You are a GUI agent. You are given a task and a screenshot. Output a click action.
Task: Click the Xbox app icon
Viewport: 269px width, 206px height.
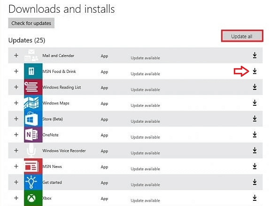33,198
